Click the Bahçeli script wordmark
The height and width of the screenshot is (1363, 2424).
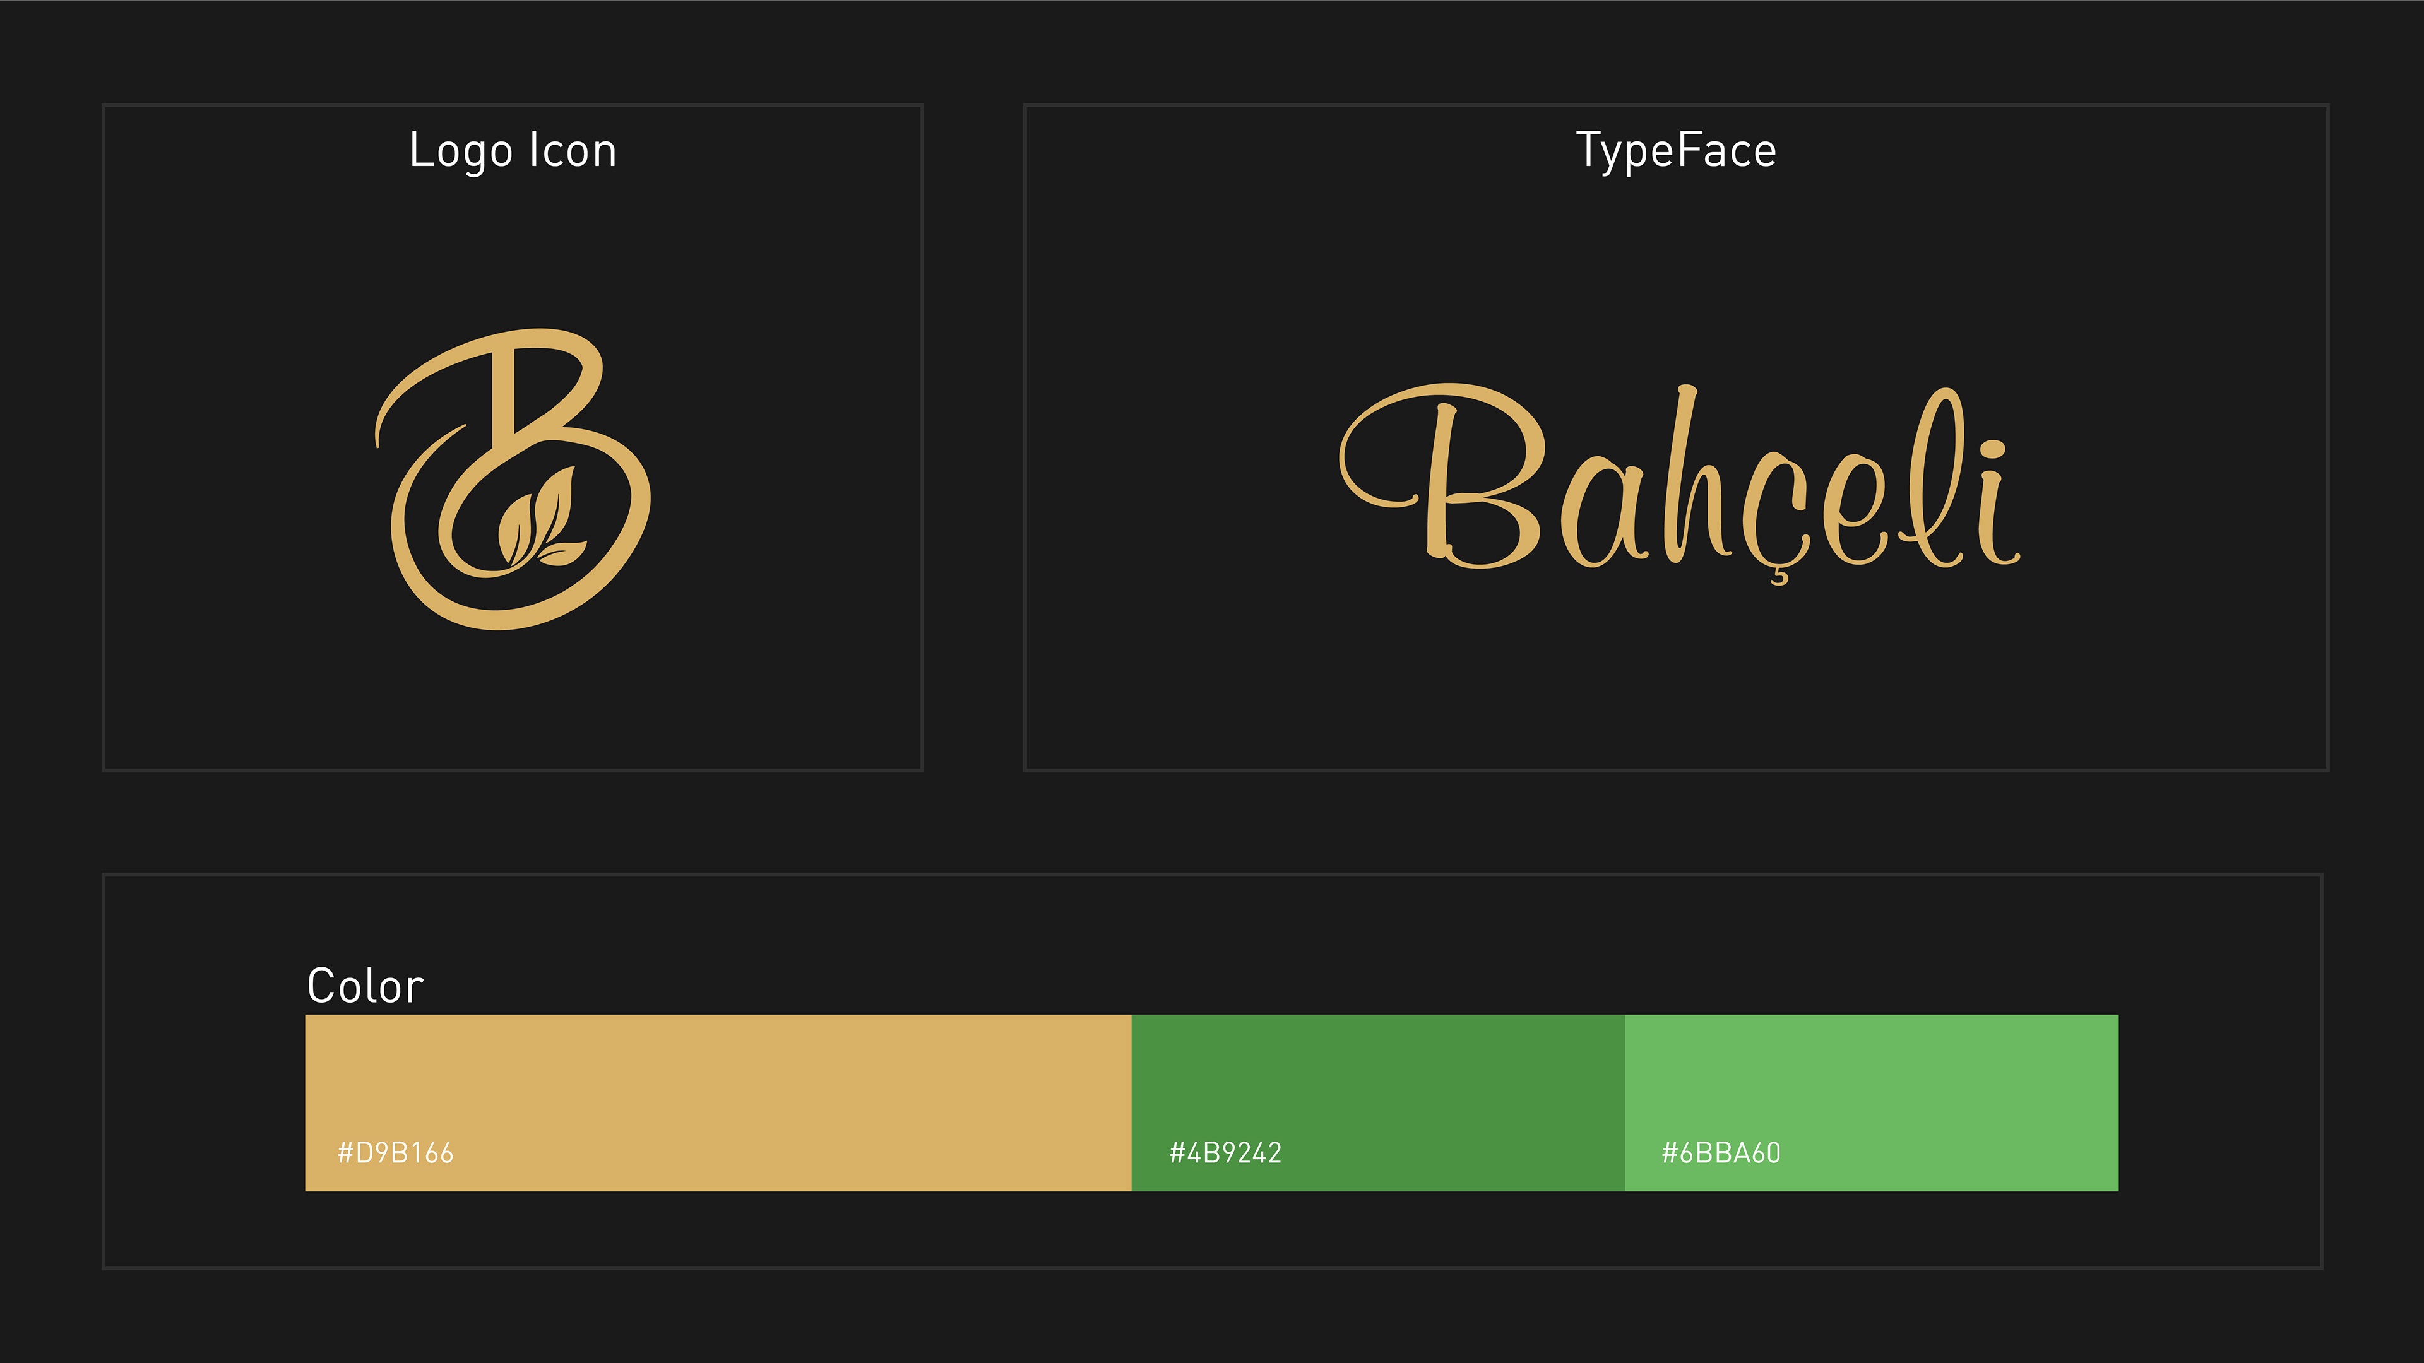point(1680,483)
